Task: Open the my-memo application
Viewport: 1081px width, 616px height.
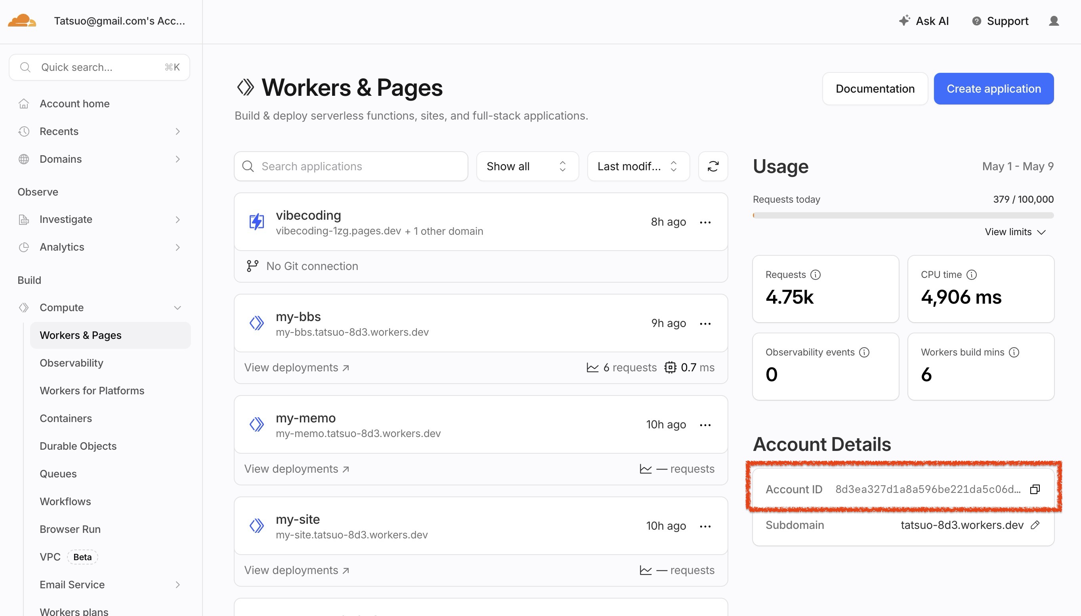Action: pos(306,418)
